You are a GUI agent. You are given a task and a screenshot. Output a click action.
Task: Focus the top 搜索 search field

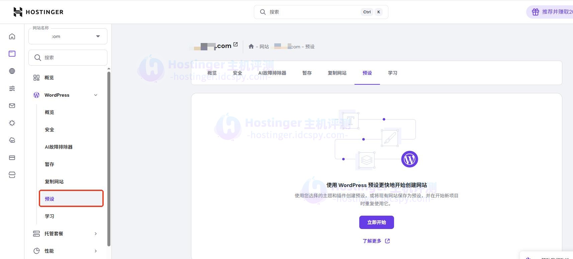[321, 12]
